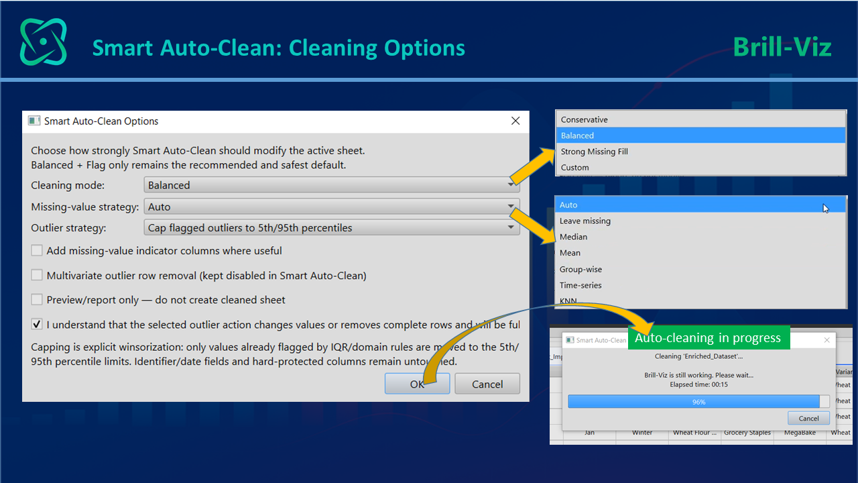Screen dimensions: 858x483
Task: Click the Wheat Flour cell
Action: tap(694, 433)
